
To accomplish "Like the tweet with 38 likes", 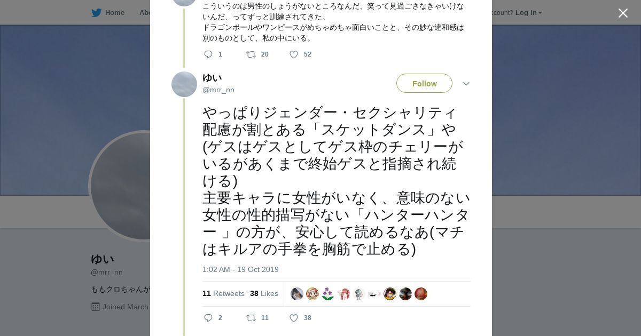I will [294, 318].
